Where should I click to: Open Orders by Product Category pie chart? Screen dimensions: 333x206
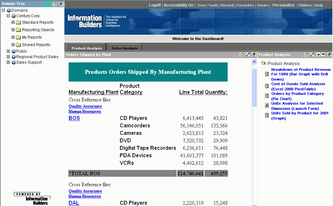298,96
